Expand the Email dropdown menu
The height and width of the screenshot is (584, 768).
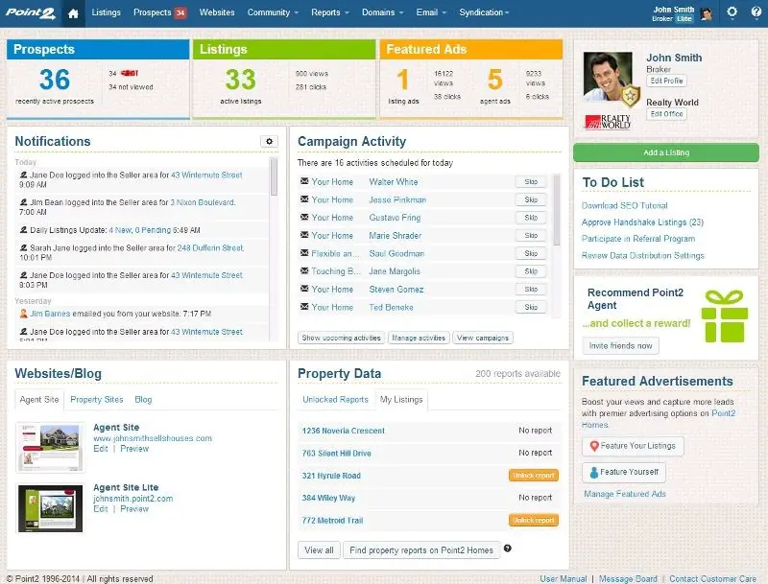[431, 12]
